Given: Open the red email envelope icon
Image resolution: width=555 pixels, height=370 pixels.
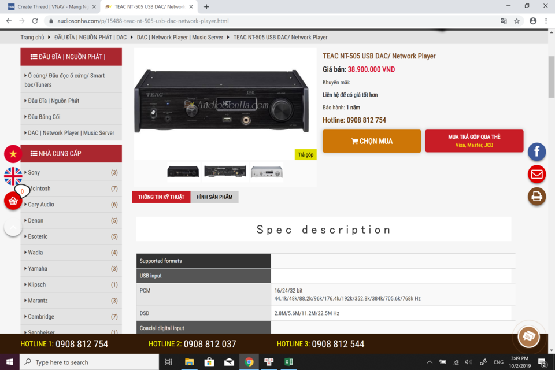Looking at the screenshot, I should click(536, 174).
